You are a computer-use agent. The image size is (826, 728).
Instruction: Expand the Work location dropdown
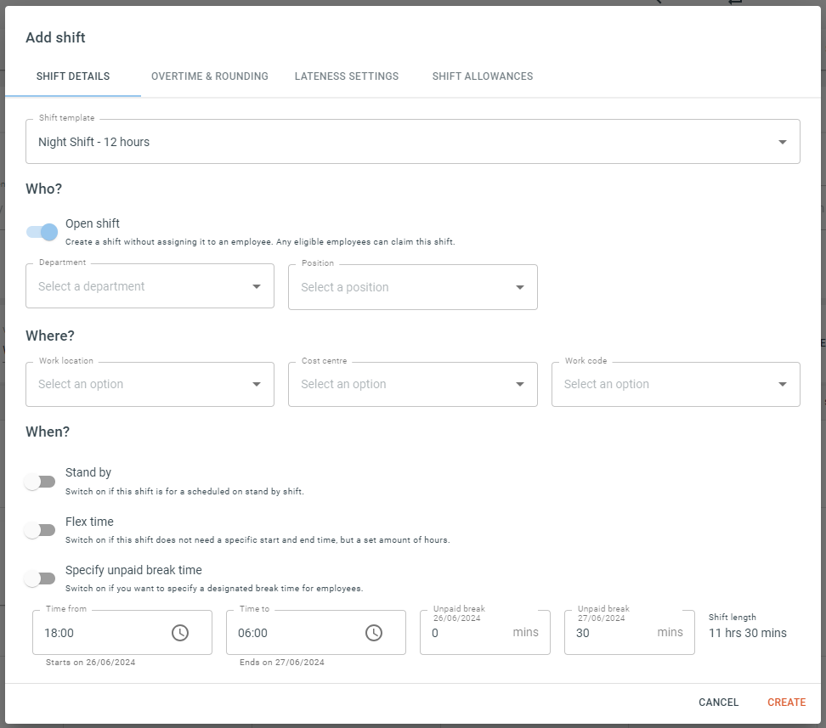coord(150,384)
